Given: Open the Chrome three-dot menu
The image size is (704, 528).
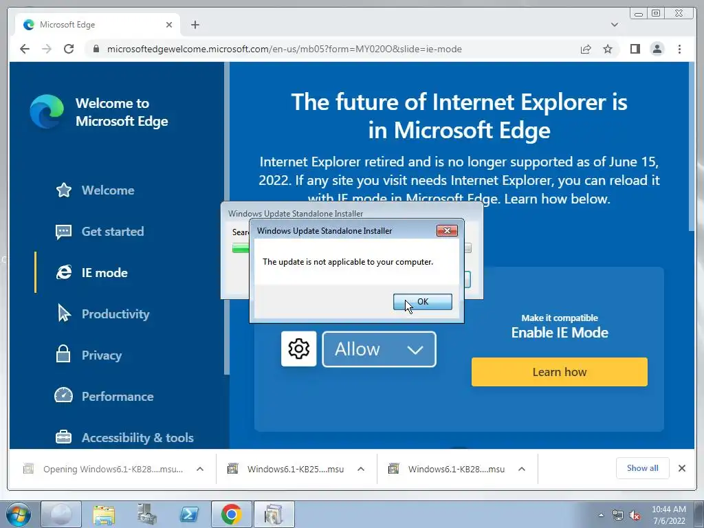Looking at the screenshot, I should (679, 49).
